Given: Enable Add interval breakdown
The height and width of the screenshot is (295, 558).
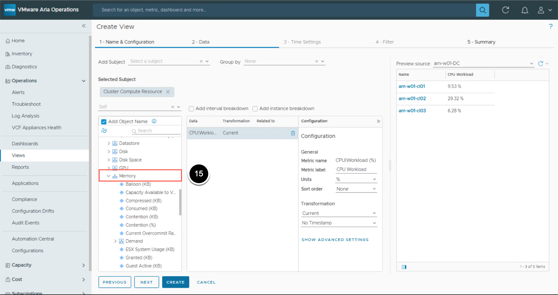Looking at the screenshot, I should [x=191, y=109].
